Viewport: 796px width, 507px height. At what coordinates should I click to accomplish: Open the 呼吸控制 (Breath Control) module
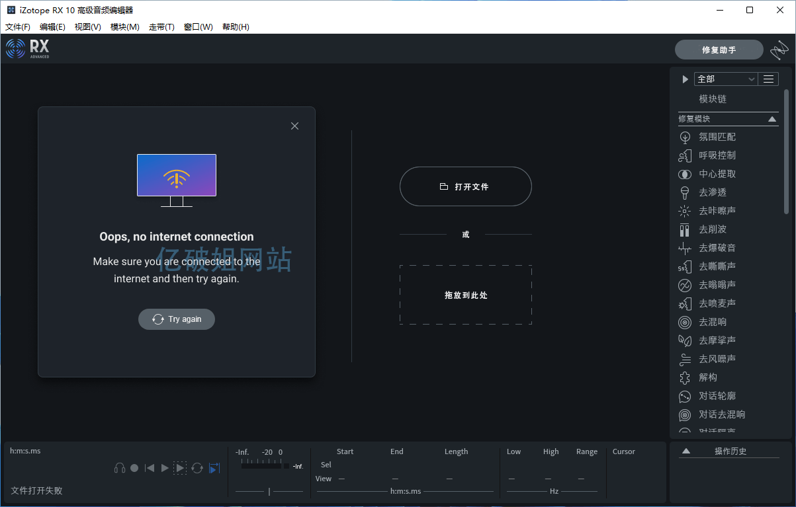pyautogui.click(x=717, y=155)
